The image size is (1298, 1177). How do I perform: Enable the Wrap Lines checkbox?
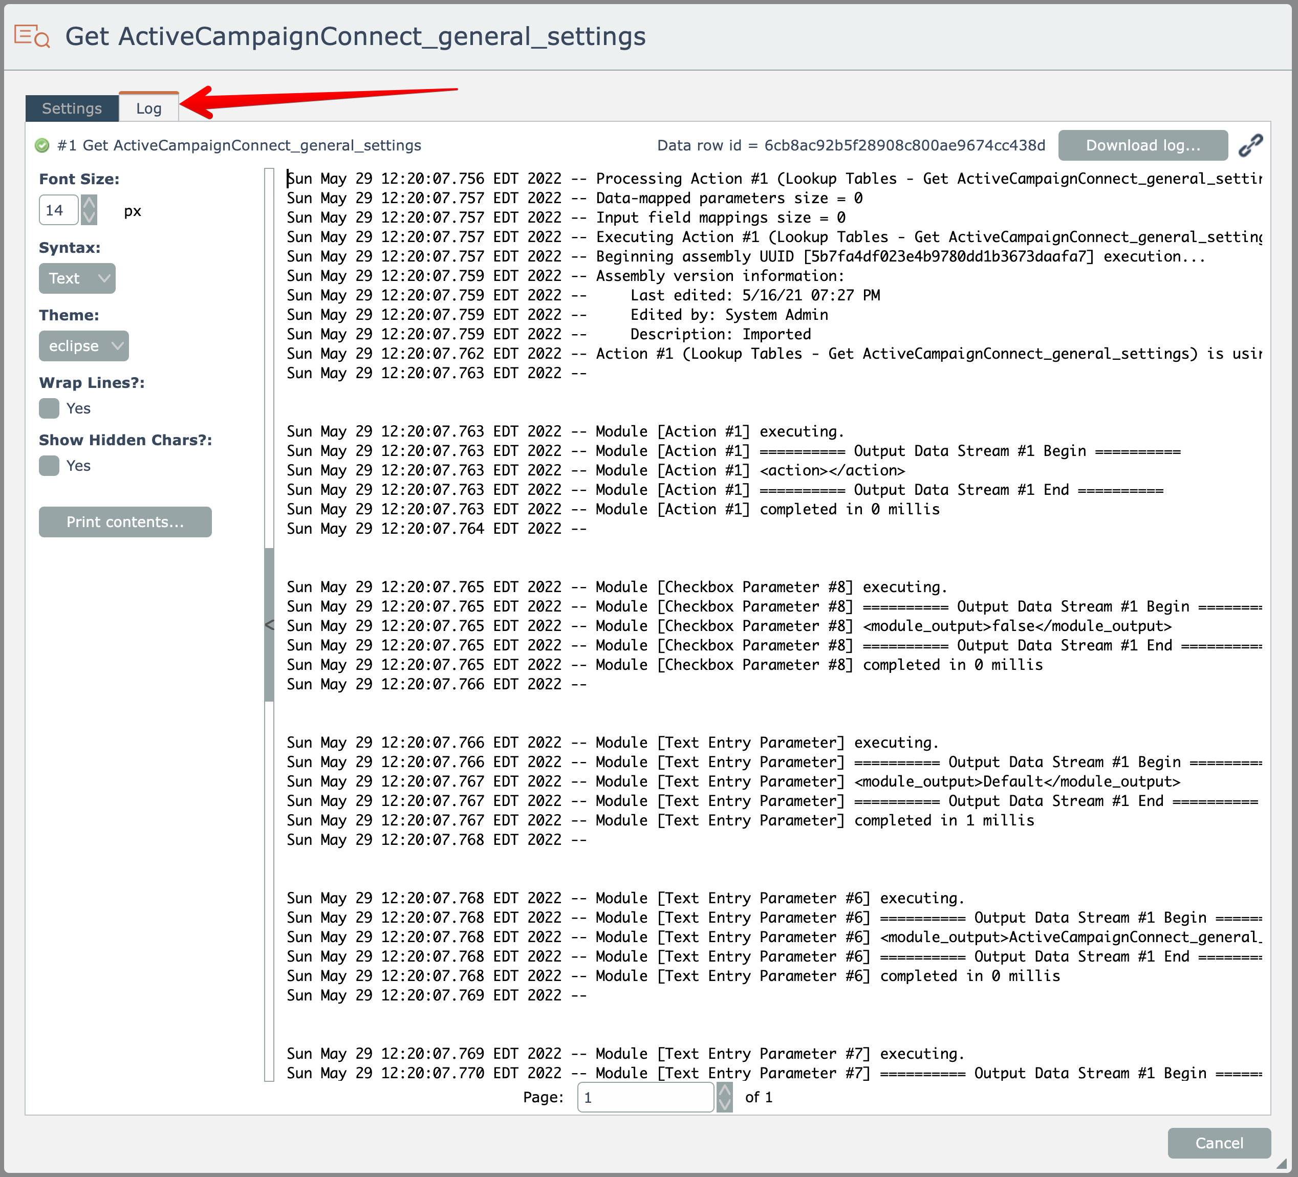click(49, 408)
